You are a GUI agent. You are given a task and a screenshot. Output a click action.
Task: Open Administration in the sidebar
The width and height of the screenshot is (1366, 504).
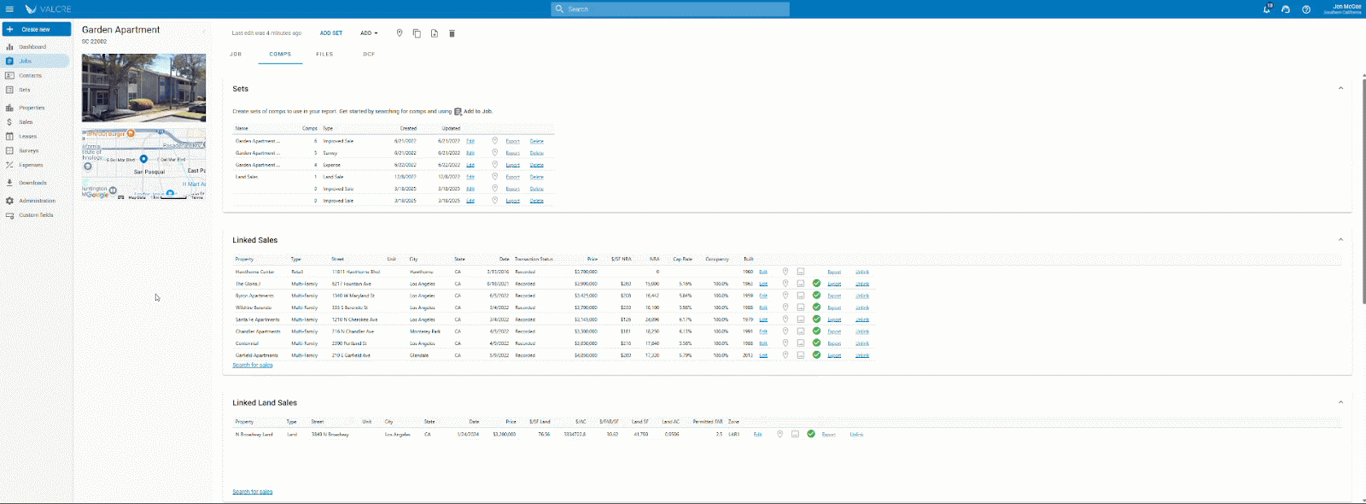[37, 201]
